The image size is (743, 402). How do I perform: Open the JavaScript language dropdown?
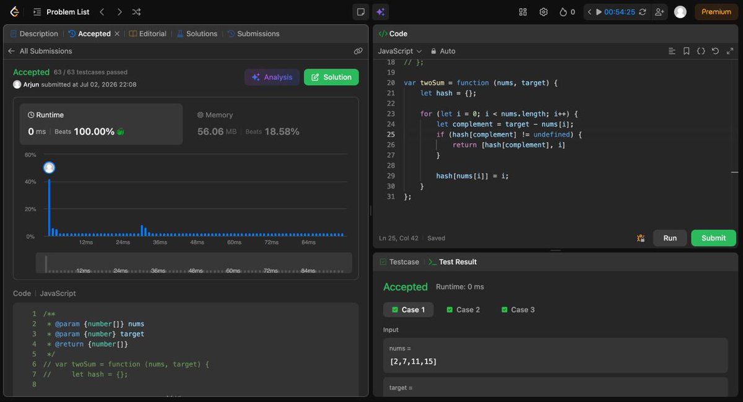400,51
